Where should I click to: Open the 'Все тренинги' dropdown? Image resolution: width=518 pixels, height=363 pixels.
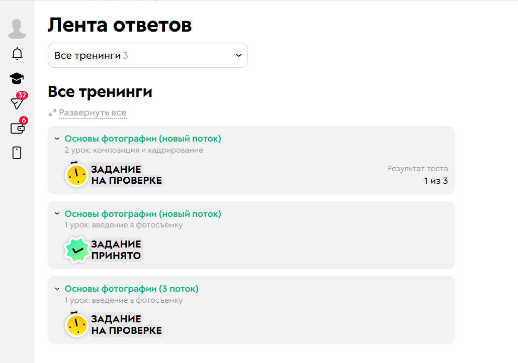pyautogui.click(x=147, y=55)
